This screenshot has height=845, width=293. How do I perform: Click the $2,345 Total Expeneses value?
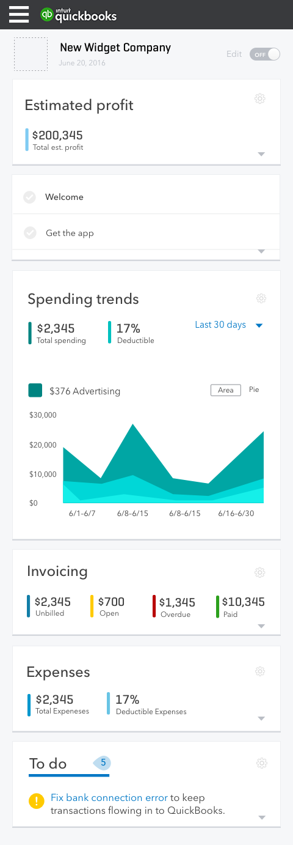[x=54, y=699]
